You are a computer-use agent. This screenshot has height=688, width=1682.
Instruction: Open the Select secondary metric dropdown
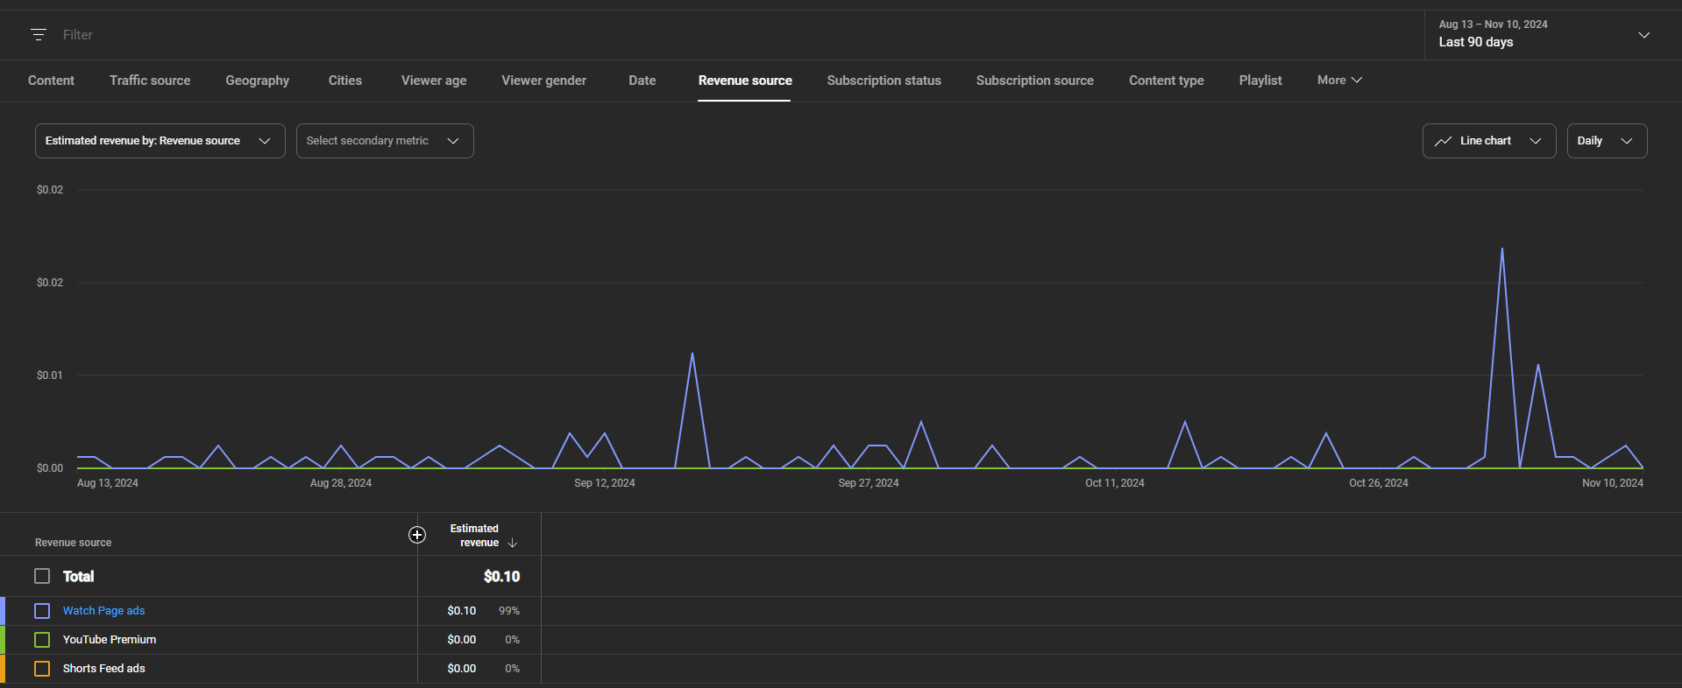pyautogui.click(x=384, y=141)
